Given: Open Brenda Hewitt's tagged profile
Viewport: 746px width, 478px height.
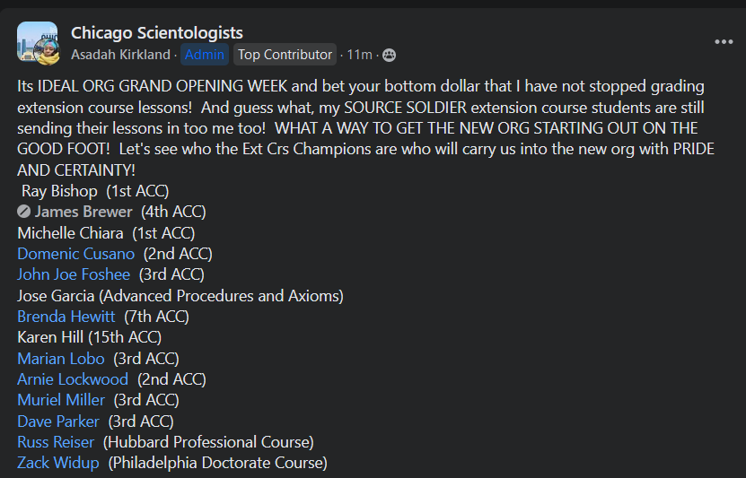Looking at the screenshot, I should [66, 317].
